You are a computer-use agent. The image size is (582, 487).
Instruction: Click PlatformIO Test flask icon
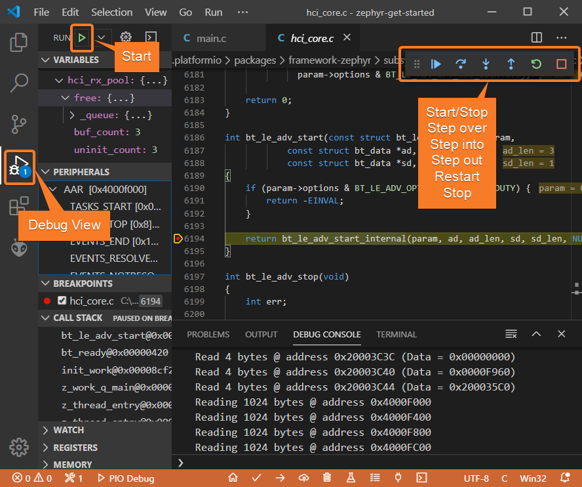point(351,478)
